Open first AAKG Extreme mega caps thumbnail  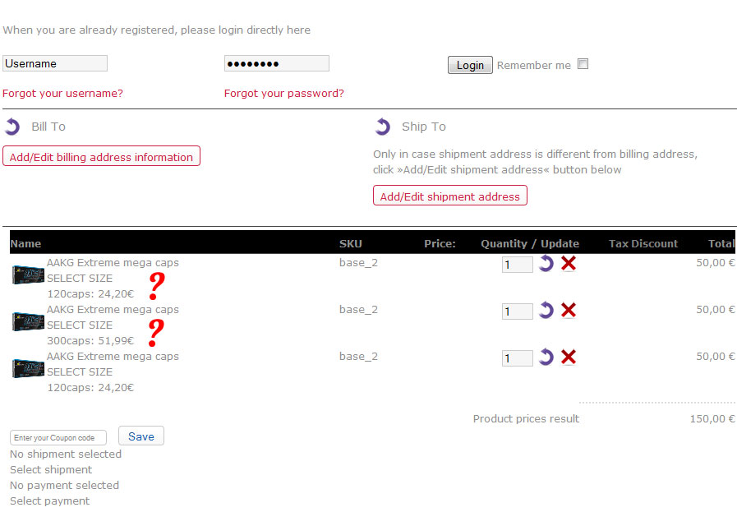[x=28, y=274]
